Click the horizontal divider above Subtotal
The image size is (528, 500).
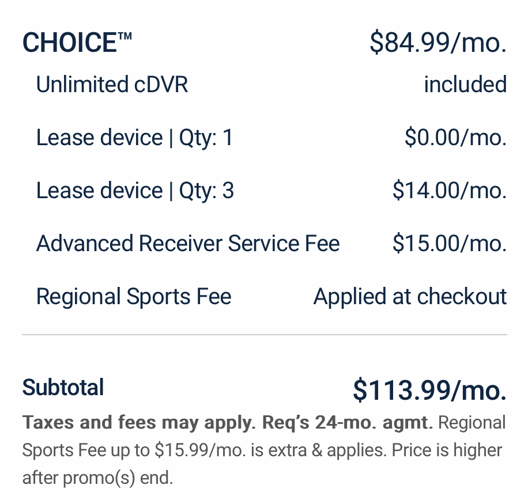tap(264, 334)
